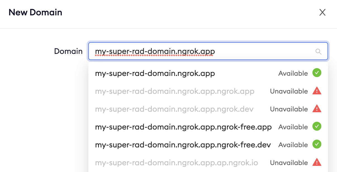The width and height of the screenshot is (337, 172).
Task: Select my-super-rad-domain.ngrok.app from the suggestions
Action: pos(155,73)
